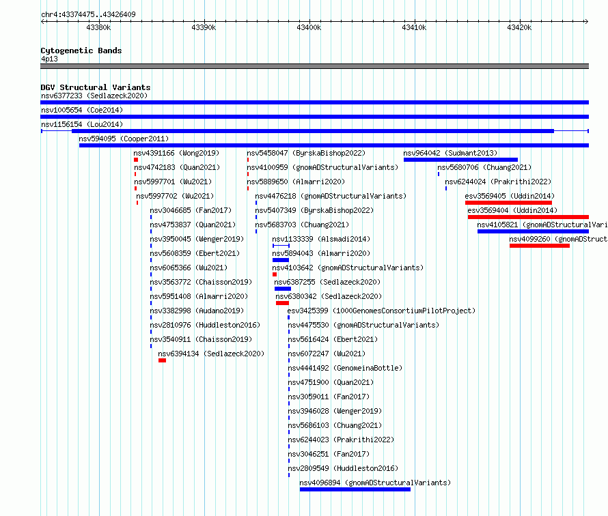Click nsv3382998 (Audano2019) label
The height and width of the screenshot is (516, 608).
click(x=197, y=311)
